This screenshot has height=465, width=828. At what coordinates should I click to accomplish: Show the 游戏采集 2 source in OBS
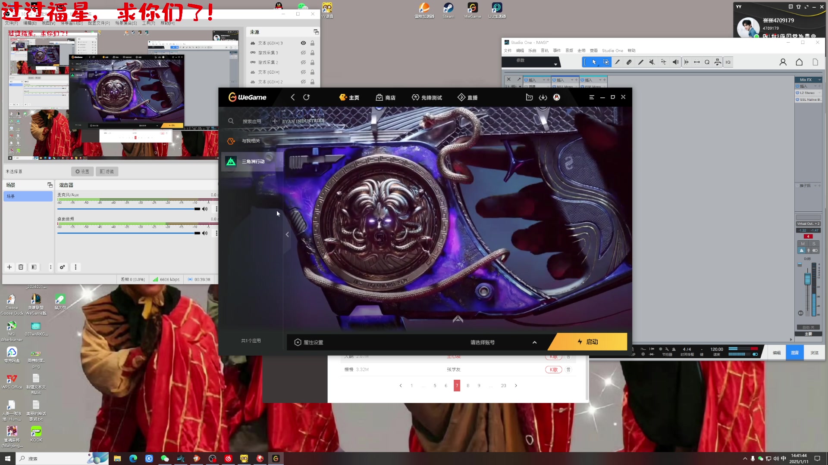coord(303,62)
